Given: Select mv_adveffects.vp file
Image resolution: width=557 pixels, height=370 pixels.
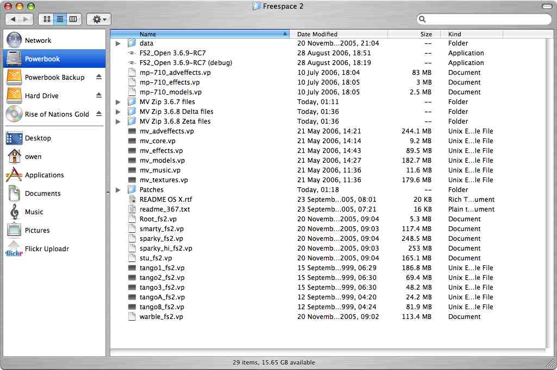Looking at the screenshot, I should pyautogui.click(x=167, y=131).
